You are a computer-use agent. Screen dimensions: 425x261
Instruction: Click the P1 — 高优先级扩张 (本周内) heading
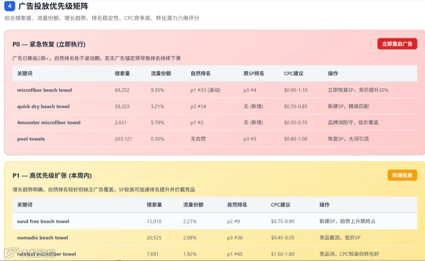tap(52, 176)
